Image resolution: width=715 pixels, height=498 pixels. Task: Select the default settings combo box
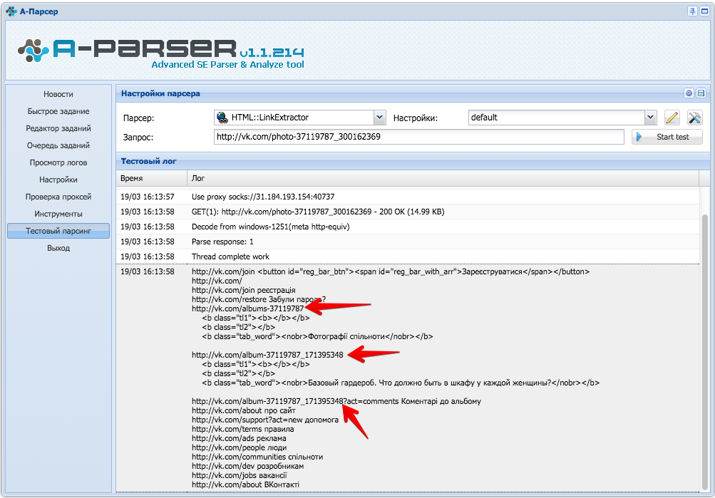562,118
